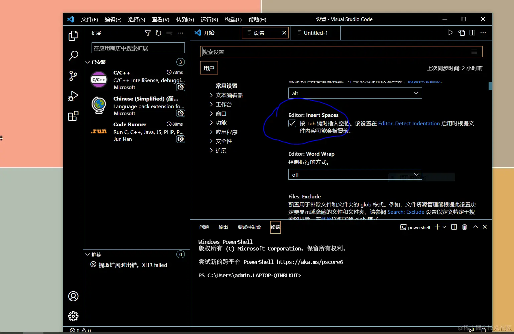Open the 编辑(E) menu
Screen dimensions: 514x334
(x=113, y=19)
